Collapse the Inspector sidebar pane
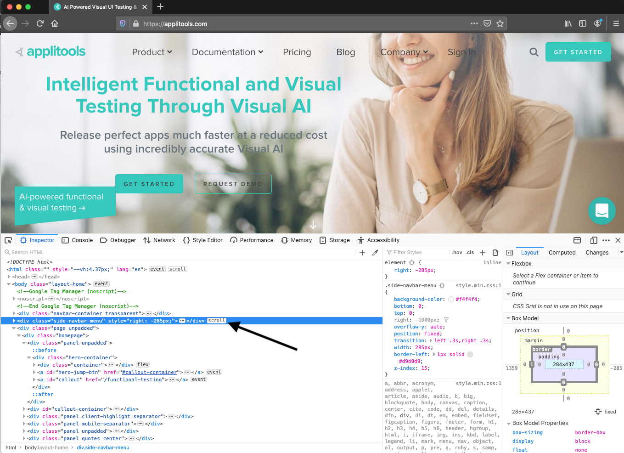The image size is (624, 453). 510,253
